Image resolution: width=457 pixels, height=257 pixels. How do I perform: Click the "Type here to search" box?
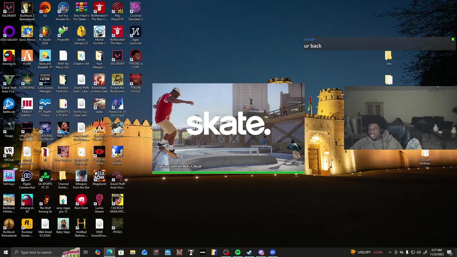click(x=46, y=252)
